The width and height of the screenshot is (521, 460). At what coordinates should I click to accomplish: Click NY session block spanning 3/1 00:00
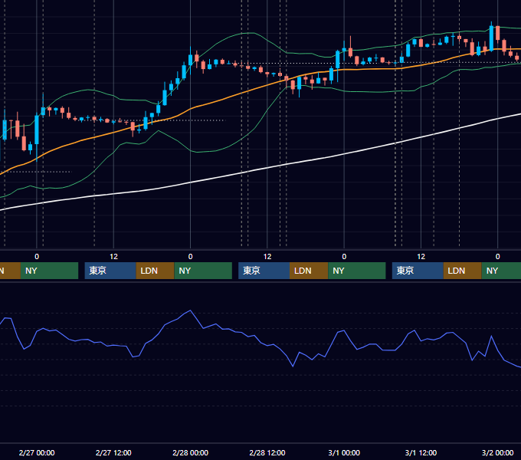(357, 271)
